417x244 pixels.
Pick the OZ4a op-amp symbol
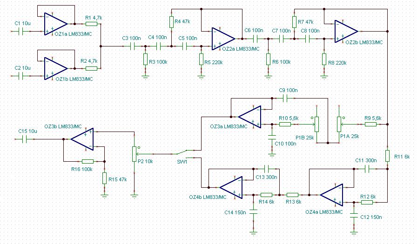(332, 195)
